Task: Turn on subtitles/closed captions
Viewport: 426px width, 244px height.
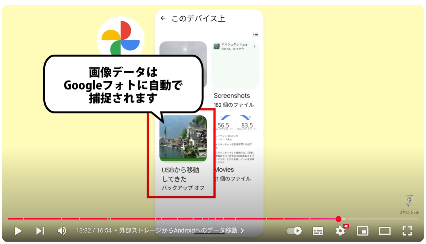Action: (x=318, y=231)
